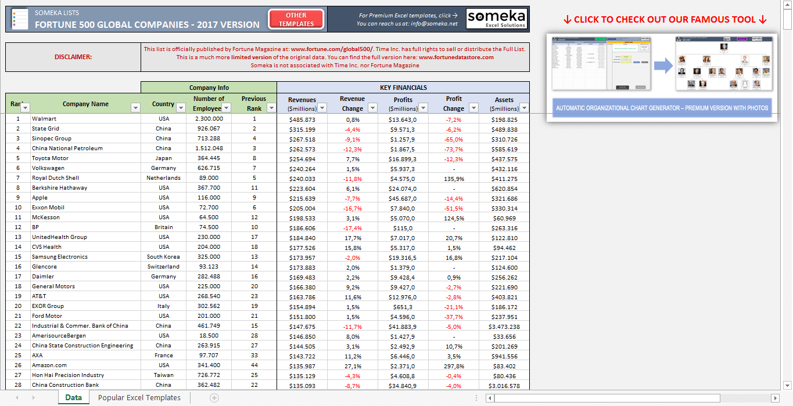
Task: Click the previous sheet navigation arrow
Action: tap(17, 398)
